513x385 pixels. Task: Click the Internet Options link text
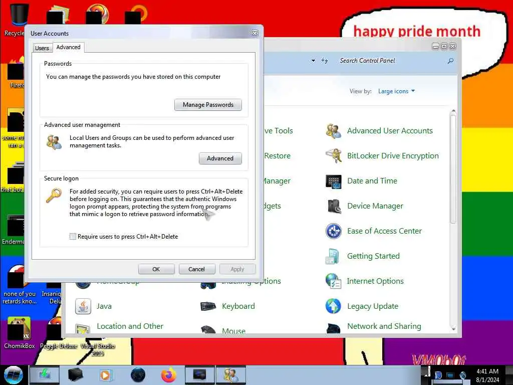(x=375, y=281)
